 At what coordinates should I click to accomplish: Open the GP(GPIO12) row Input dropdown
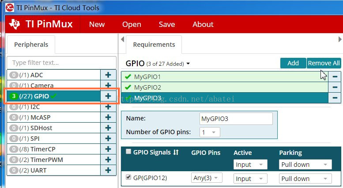(x=250, y=179)
